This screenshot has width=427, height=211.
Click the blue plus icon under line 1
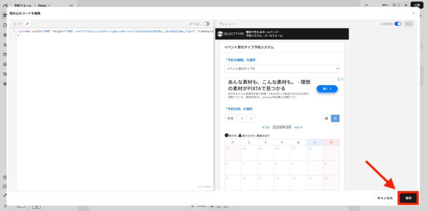[x=18, y=36]
